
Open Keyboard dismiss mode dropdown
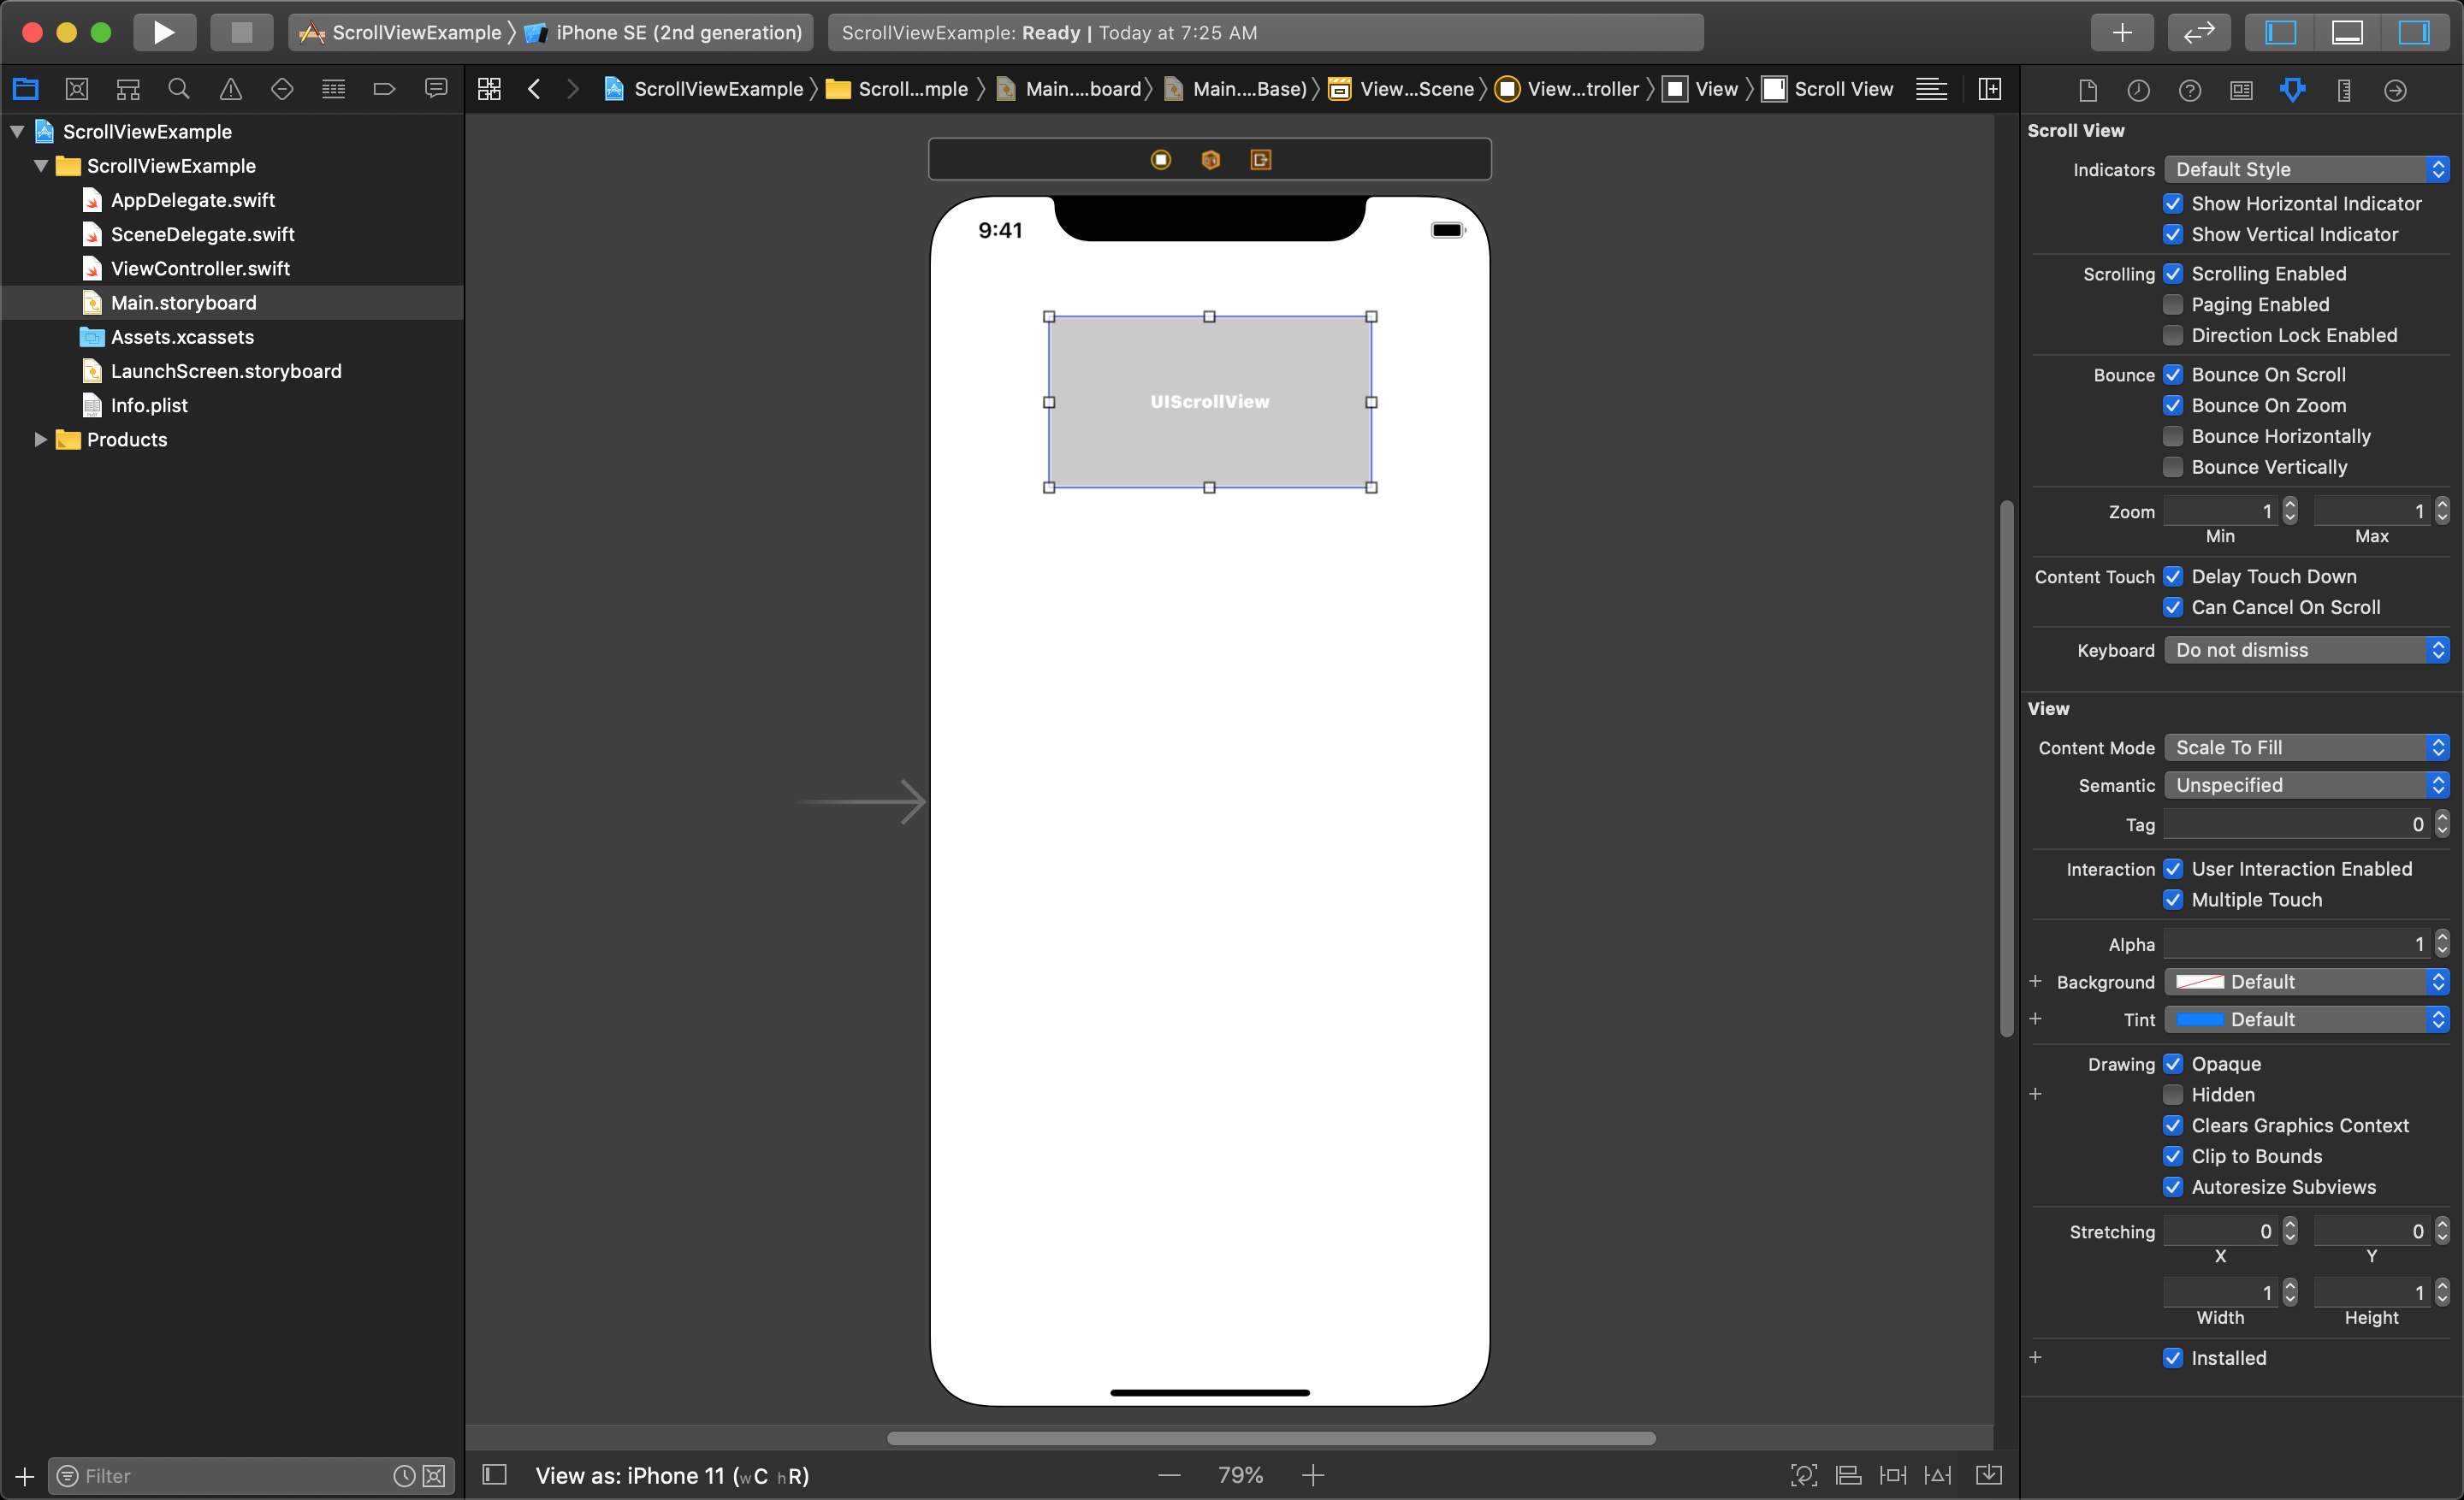2306,651
